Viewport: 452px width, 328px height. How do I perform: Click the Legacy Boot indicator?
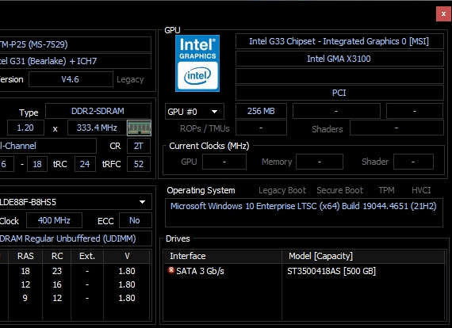pyautogui.click(x=282, y=190)
